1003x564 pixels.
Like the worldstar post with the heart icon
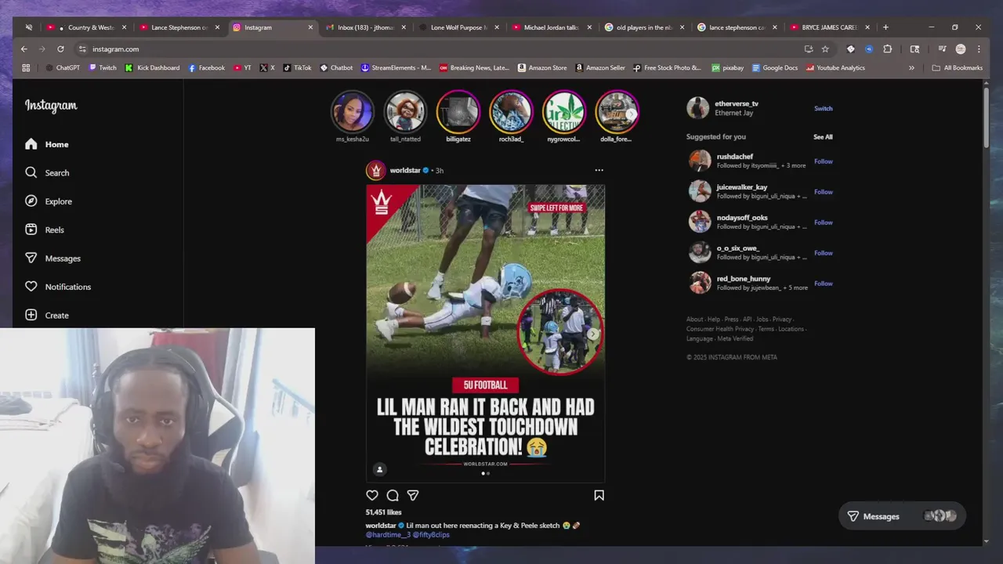coord(372,495)
